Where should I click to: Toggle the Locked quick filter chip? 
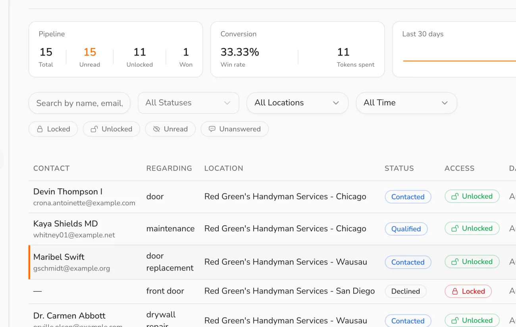[53, 129]
